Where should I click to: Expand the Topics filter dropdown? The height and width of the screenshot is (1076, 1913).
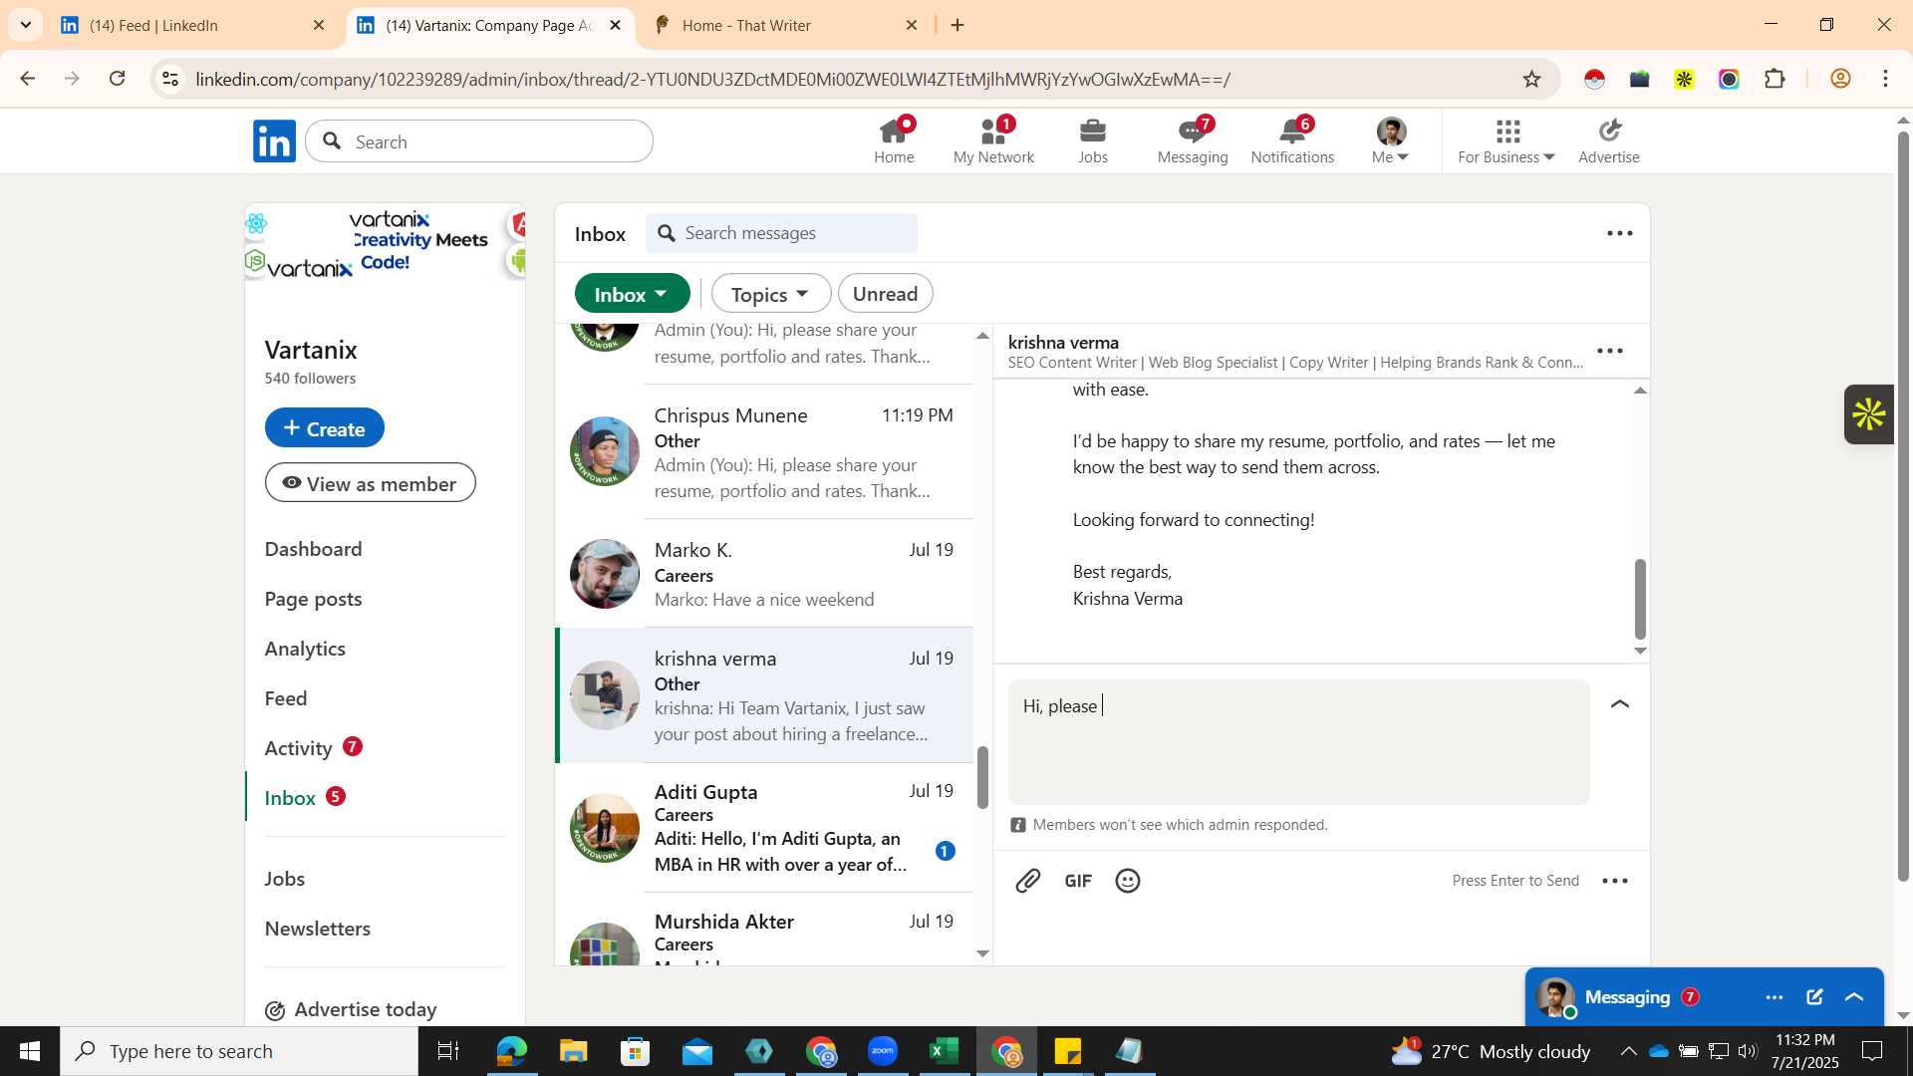[771, 294]
